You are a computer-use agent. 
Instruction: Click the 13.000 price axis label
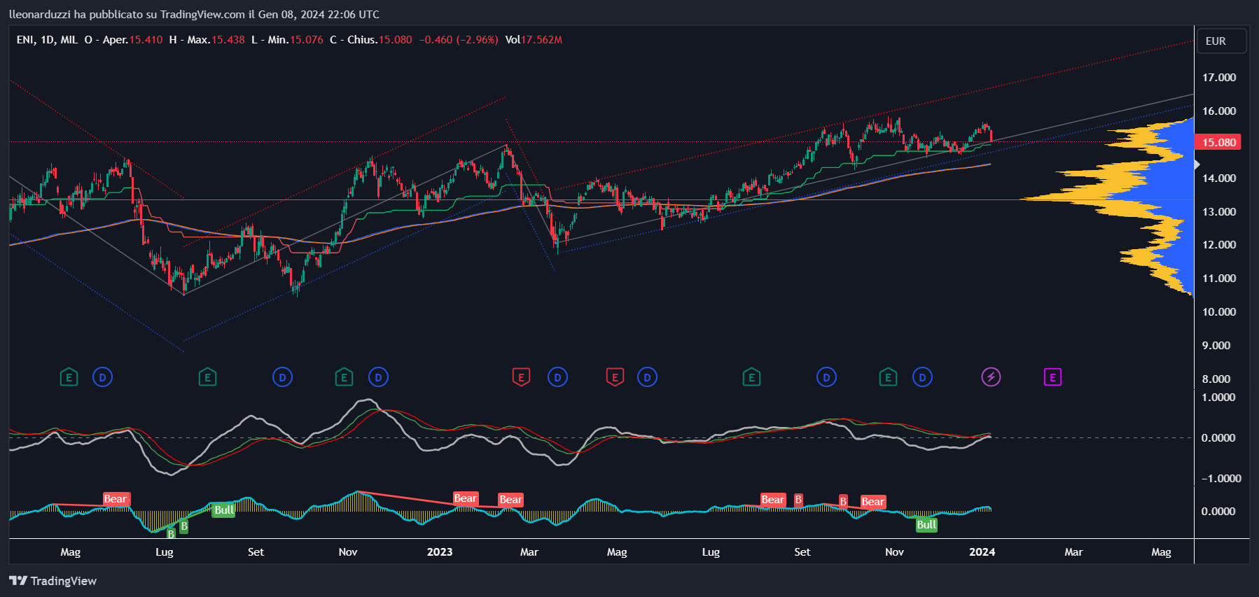(1219, 212)
